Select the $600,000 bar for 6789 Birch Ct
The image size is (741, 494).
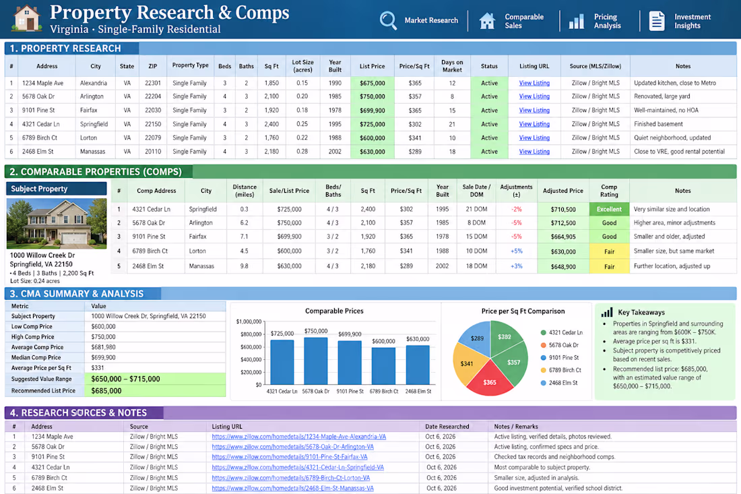coord(384,366)
